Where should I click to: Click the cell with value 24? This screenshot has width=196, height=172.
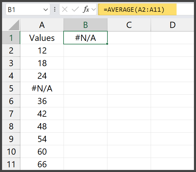tap(42, 76)
